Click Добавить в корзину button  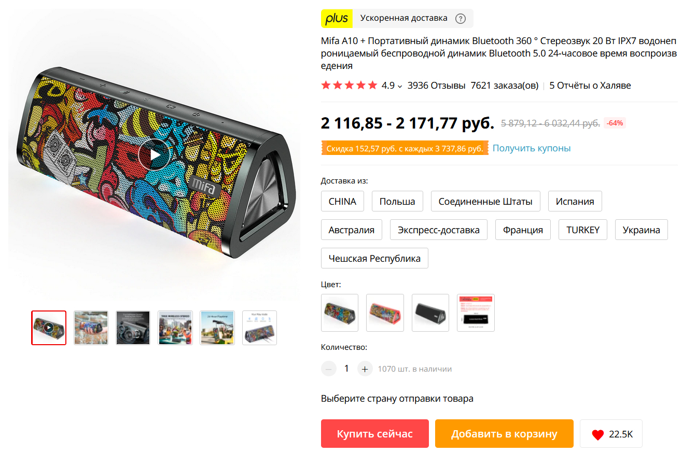click(x=504, y=433)
